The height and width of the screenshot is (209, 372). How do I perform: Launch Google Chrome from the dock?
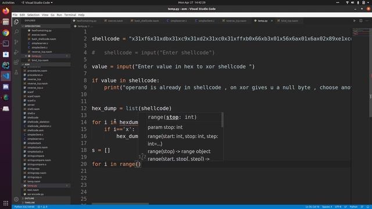click(x=6, y=33)
